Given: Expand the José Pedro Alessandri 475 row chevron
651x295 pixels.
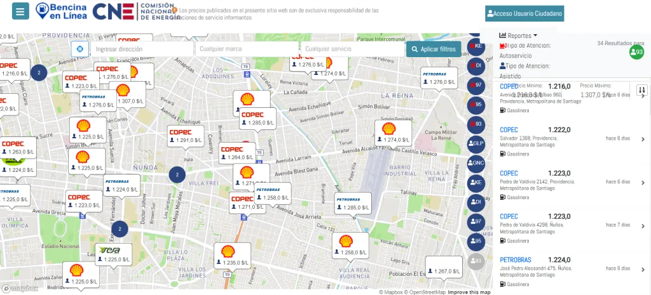Looking at the screenshot, I should coord(643,270).
